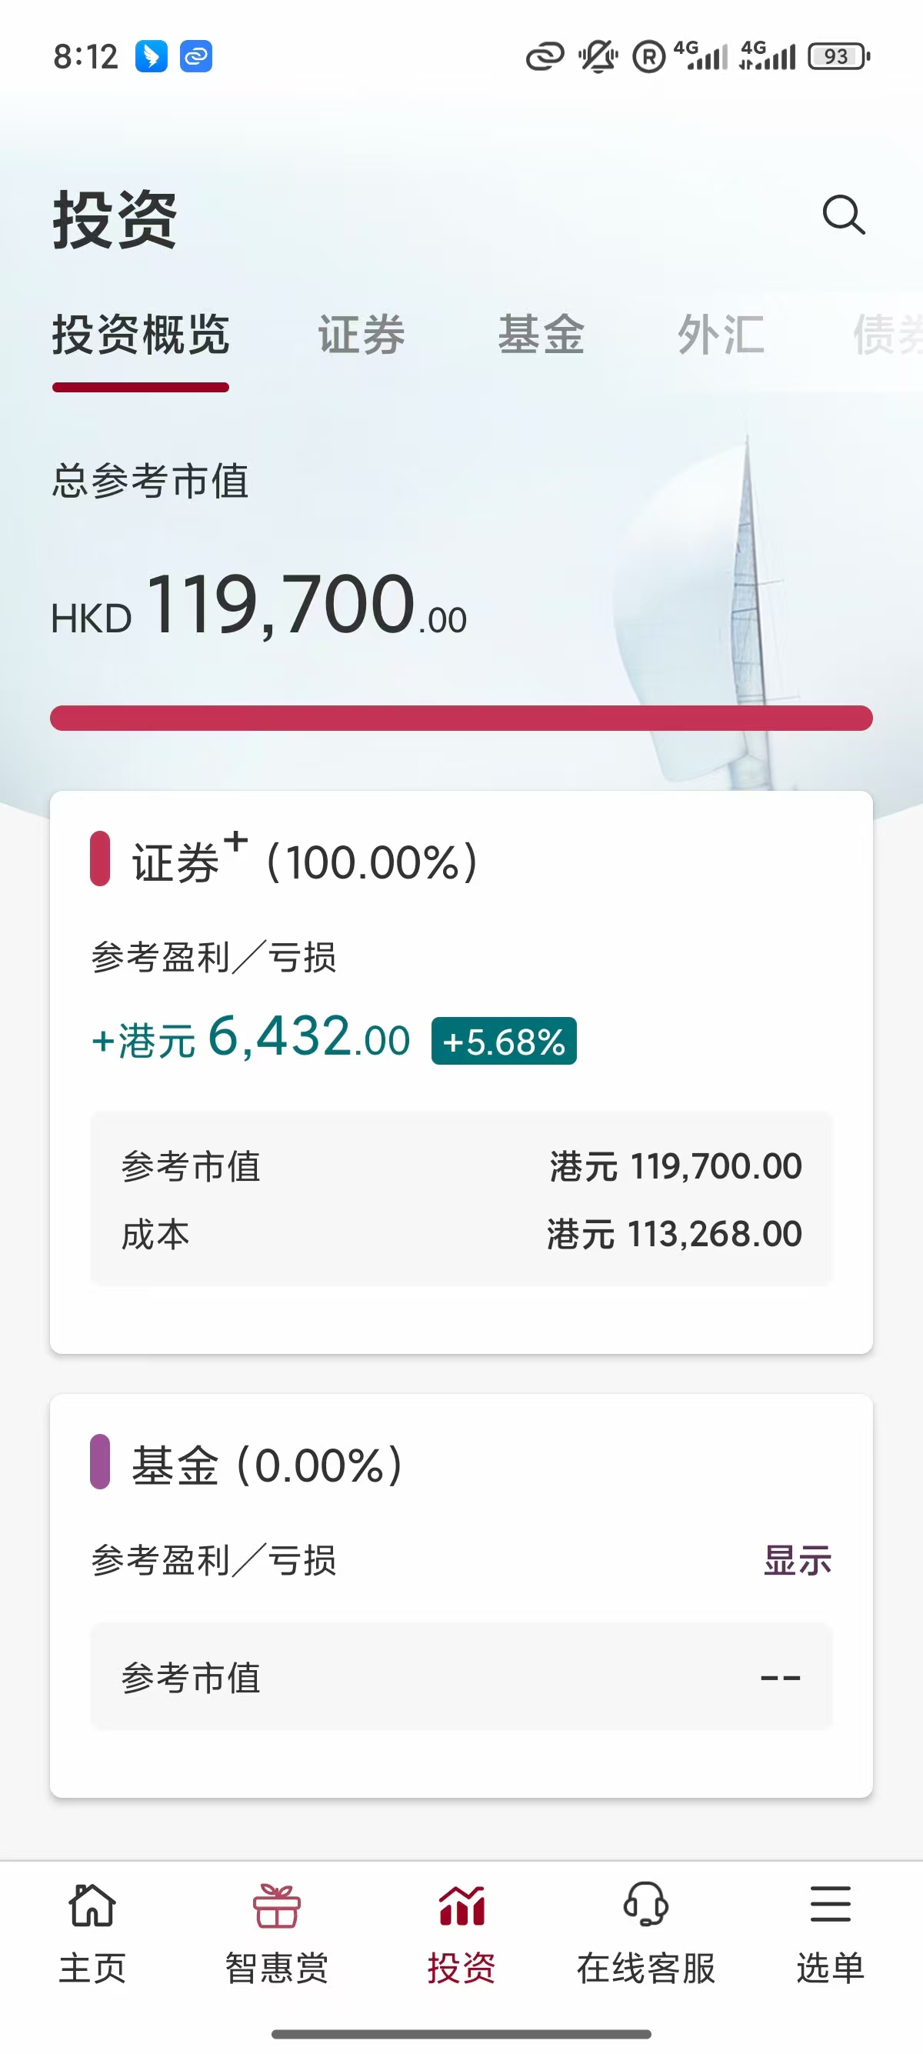Viewport: 923px width, 2054px height.
Task: Tap the 成本 港元 113,268.00 row
Action: (x=461, y=1234)
